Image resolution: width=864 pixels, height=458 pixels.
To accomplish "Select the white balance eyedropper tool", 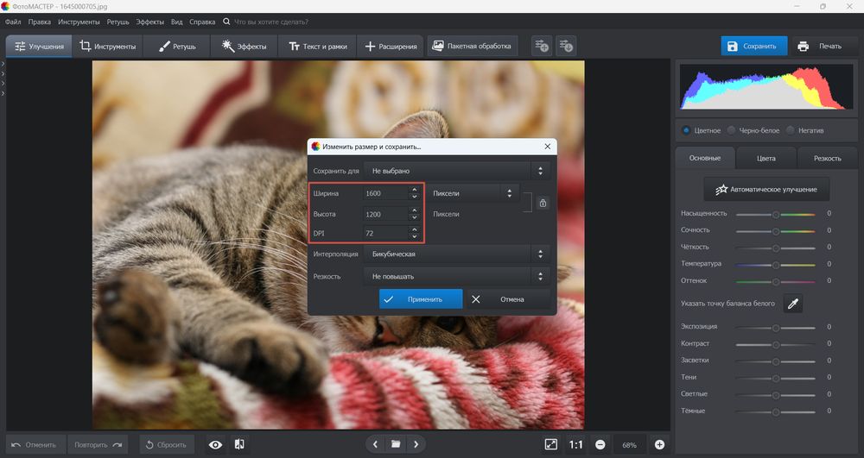I will pos(792,303).
